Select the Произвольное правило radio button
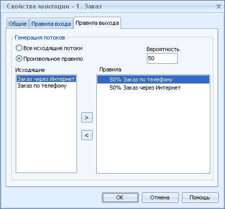 point(49,59)
